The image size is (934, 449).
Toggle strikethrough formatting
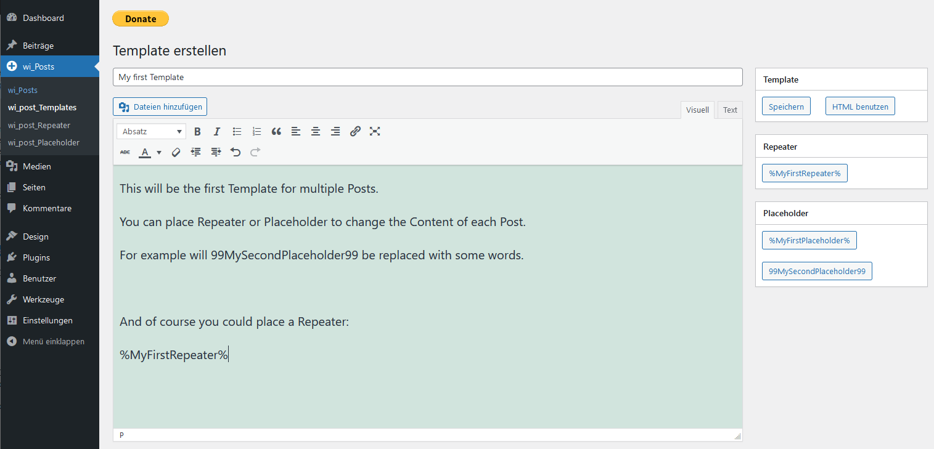(x=125, y=152)
